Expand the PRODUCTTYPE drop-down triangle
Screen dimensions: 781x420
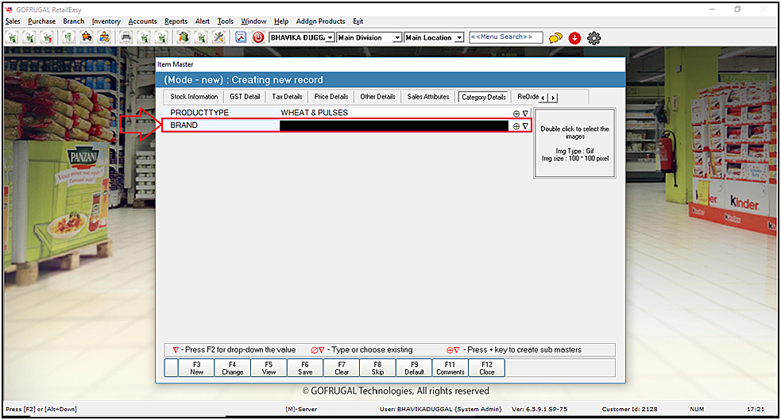[x=525, y=114]
